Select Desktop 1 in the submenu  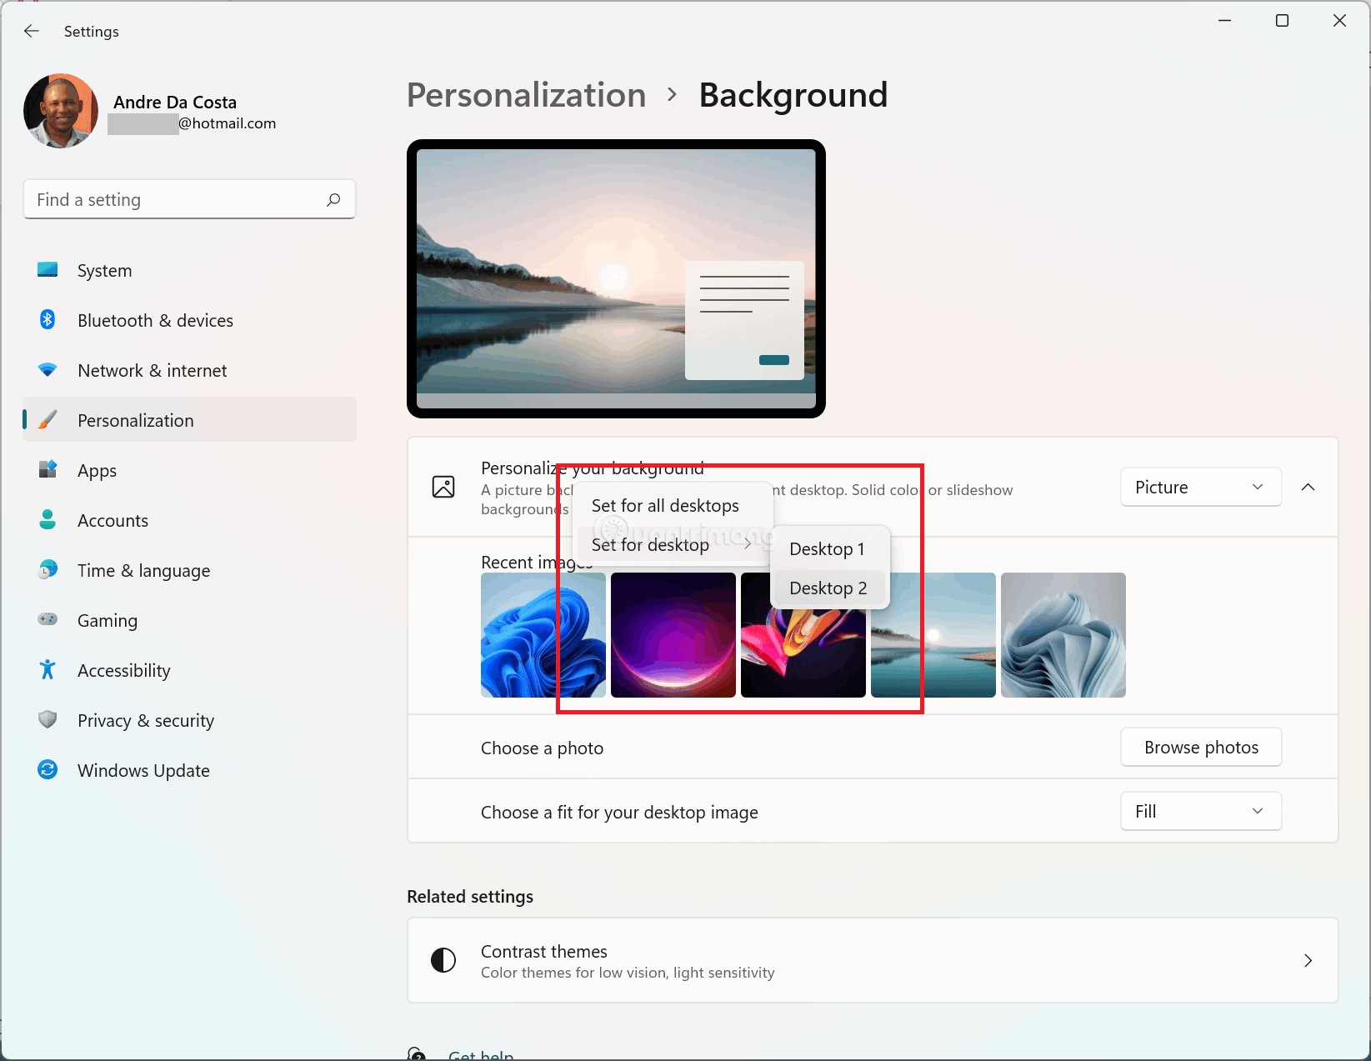pos(827,549)
